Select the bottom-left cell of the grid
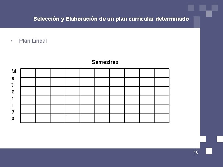This screenshot has height=167, width=223. tap(28, 118)
